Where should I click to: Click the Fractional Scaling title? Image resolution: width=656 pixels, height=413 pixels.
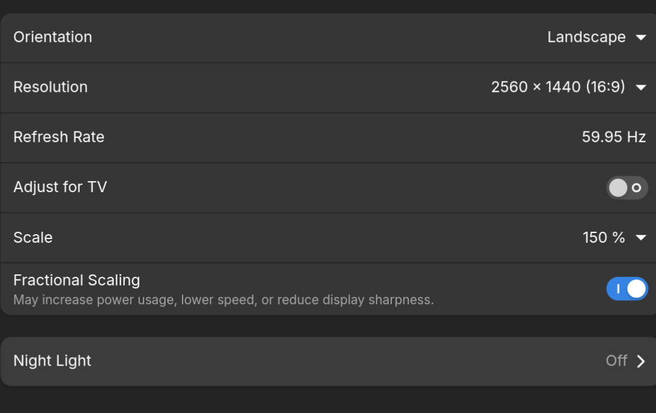point(77,280)
